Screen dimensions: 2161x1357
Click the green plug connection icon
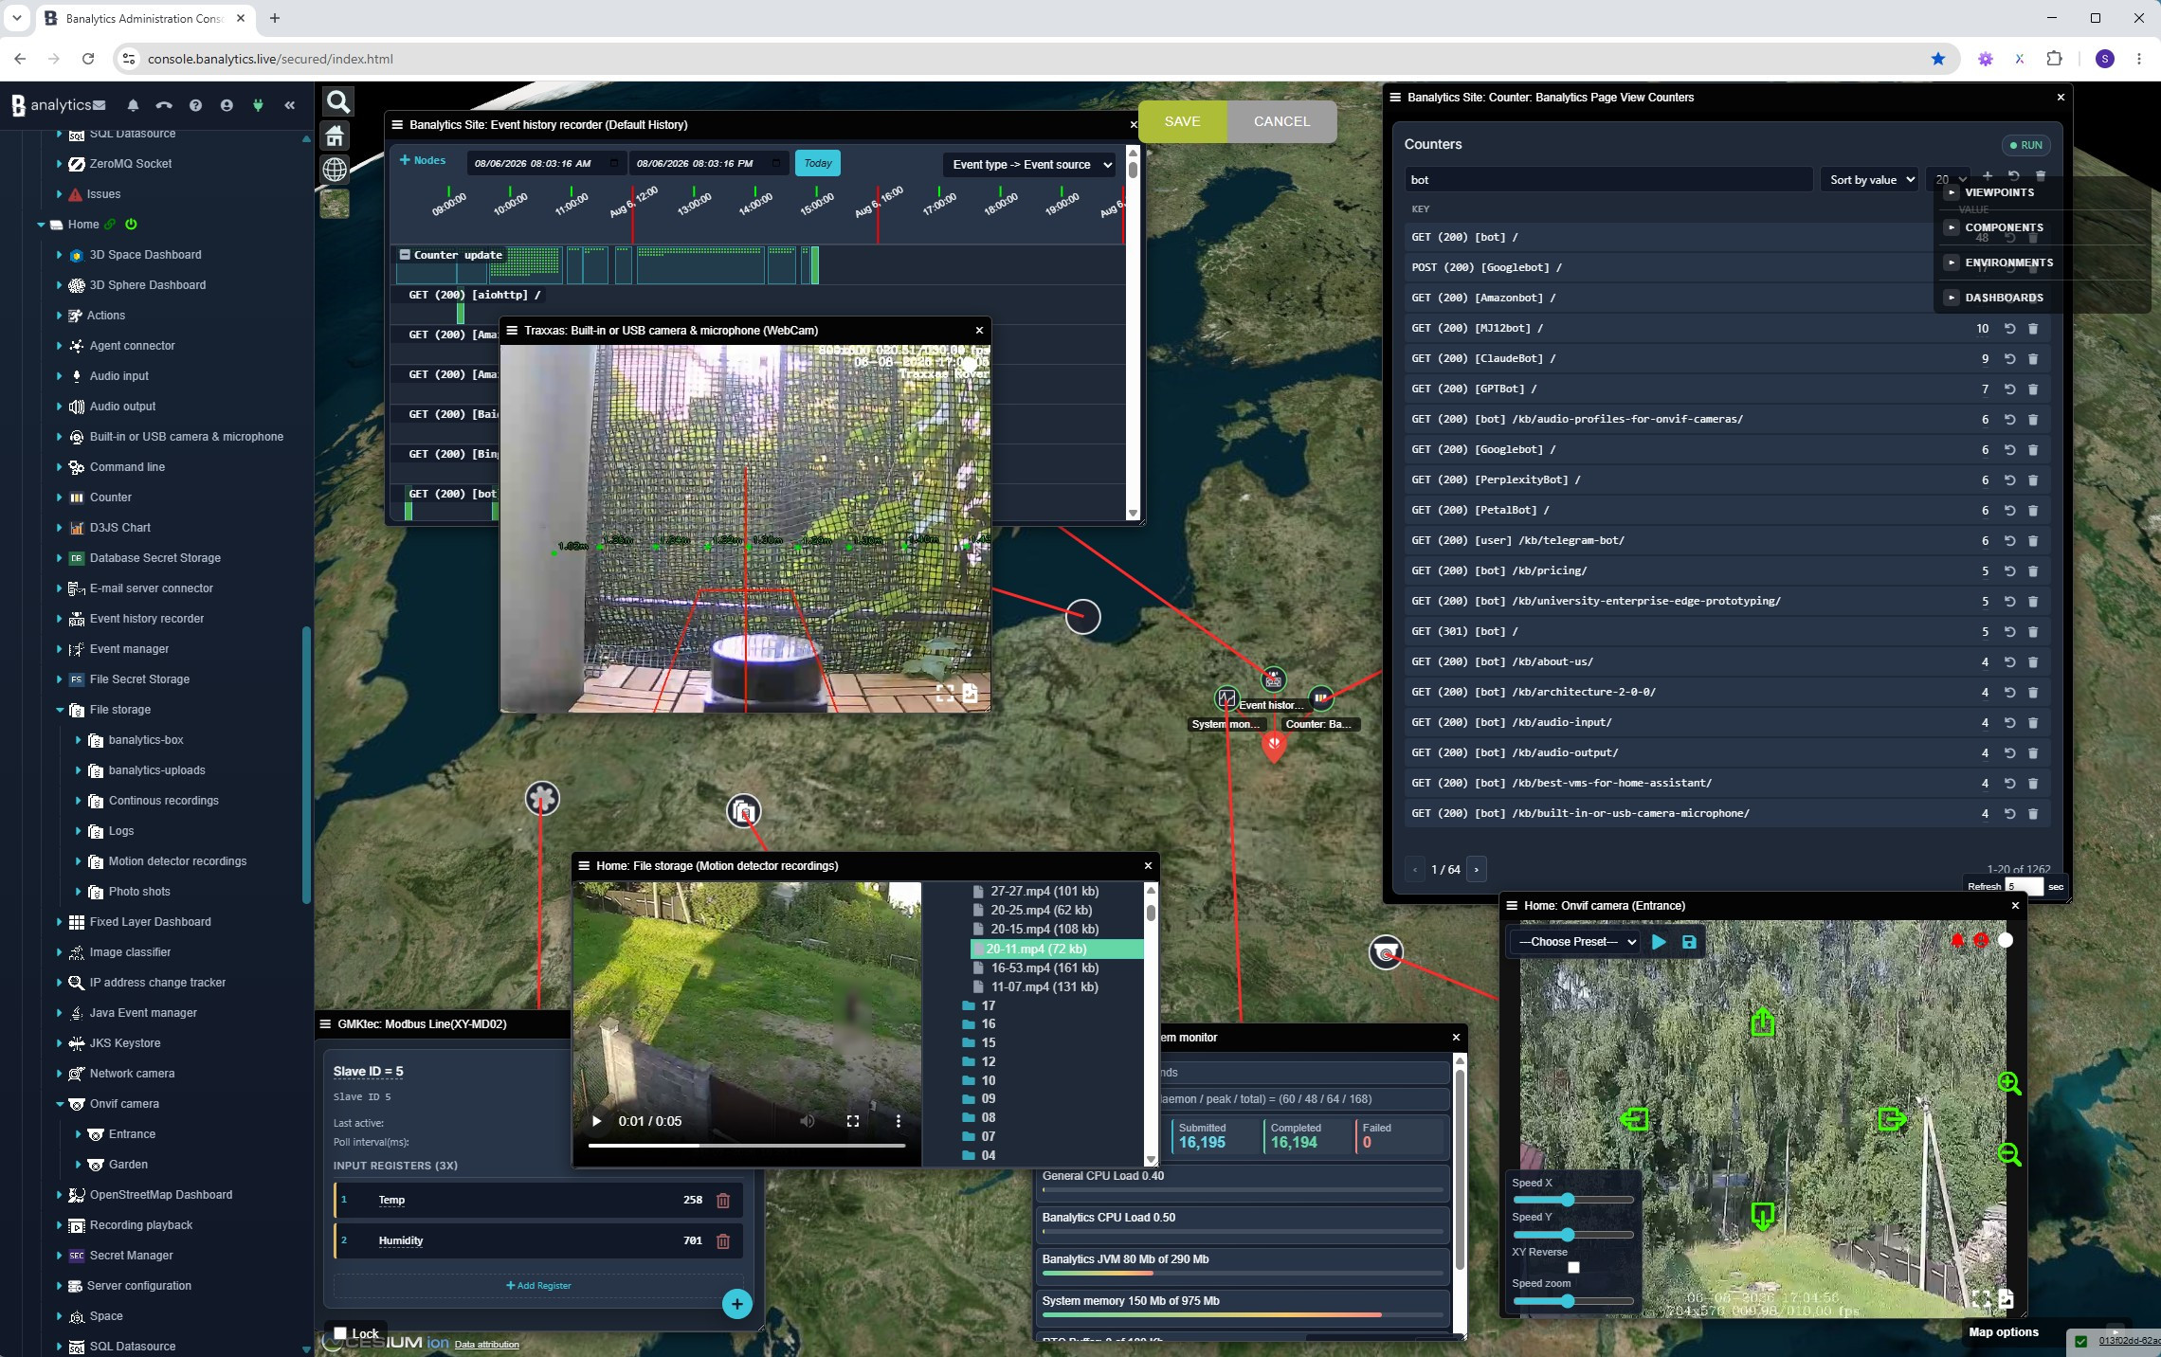coord(258,105)
